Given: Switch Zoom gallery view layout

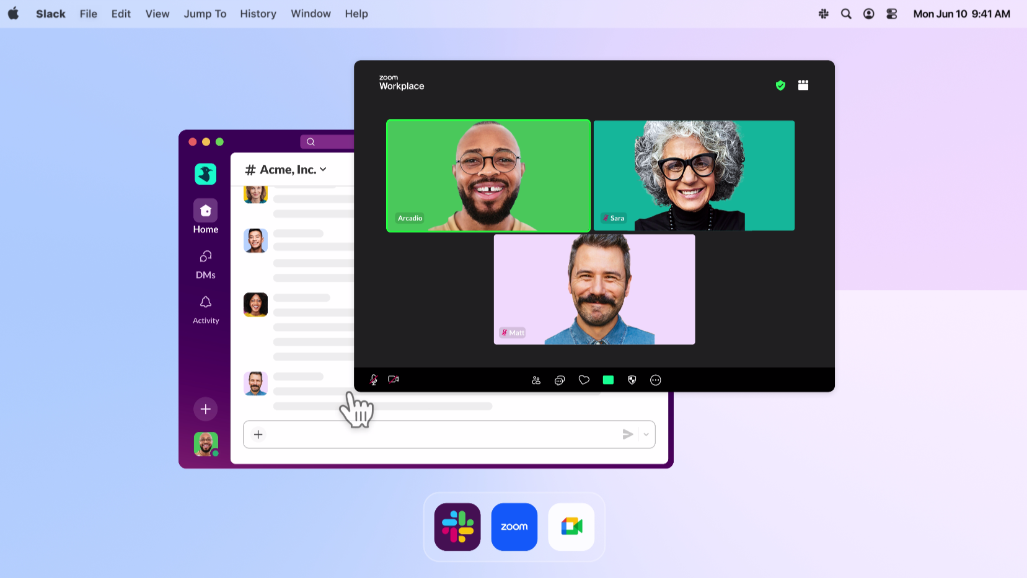Looking at the screenshot, I should [803, 85].
